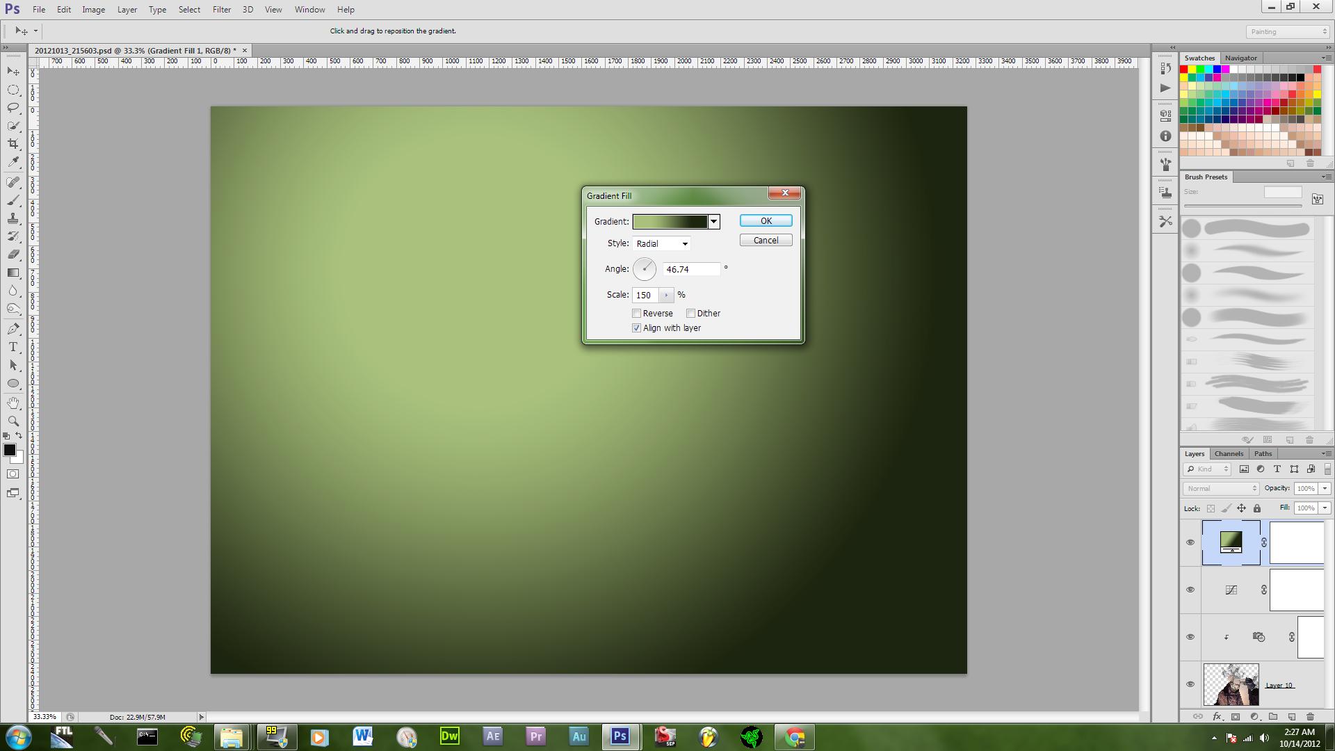Open the Filter menu
The image size is (1335, 751).
[x=222, y=10]
